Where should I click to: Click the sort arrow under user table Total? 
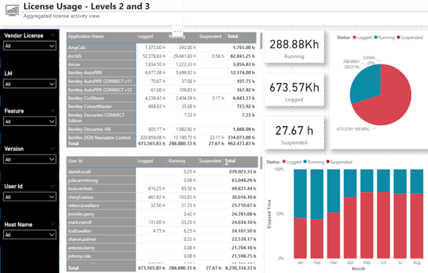tap(227, 165)
